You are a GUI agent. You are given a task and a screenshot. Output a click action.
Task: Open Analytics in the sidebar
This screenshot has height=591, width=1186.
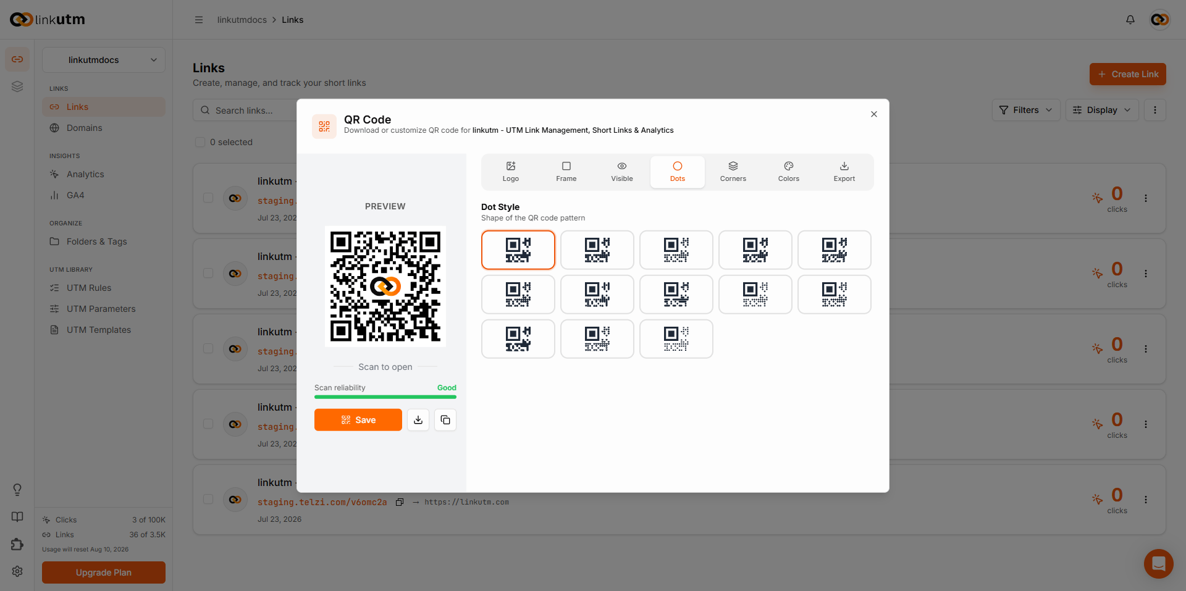coord(104,174)
